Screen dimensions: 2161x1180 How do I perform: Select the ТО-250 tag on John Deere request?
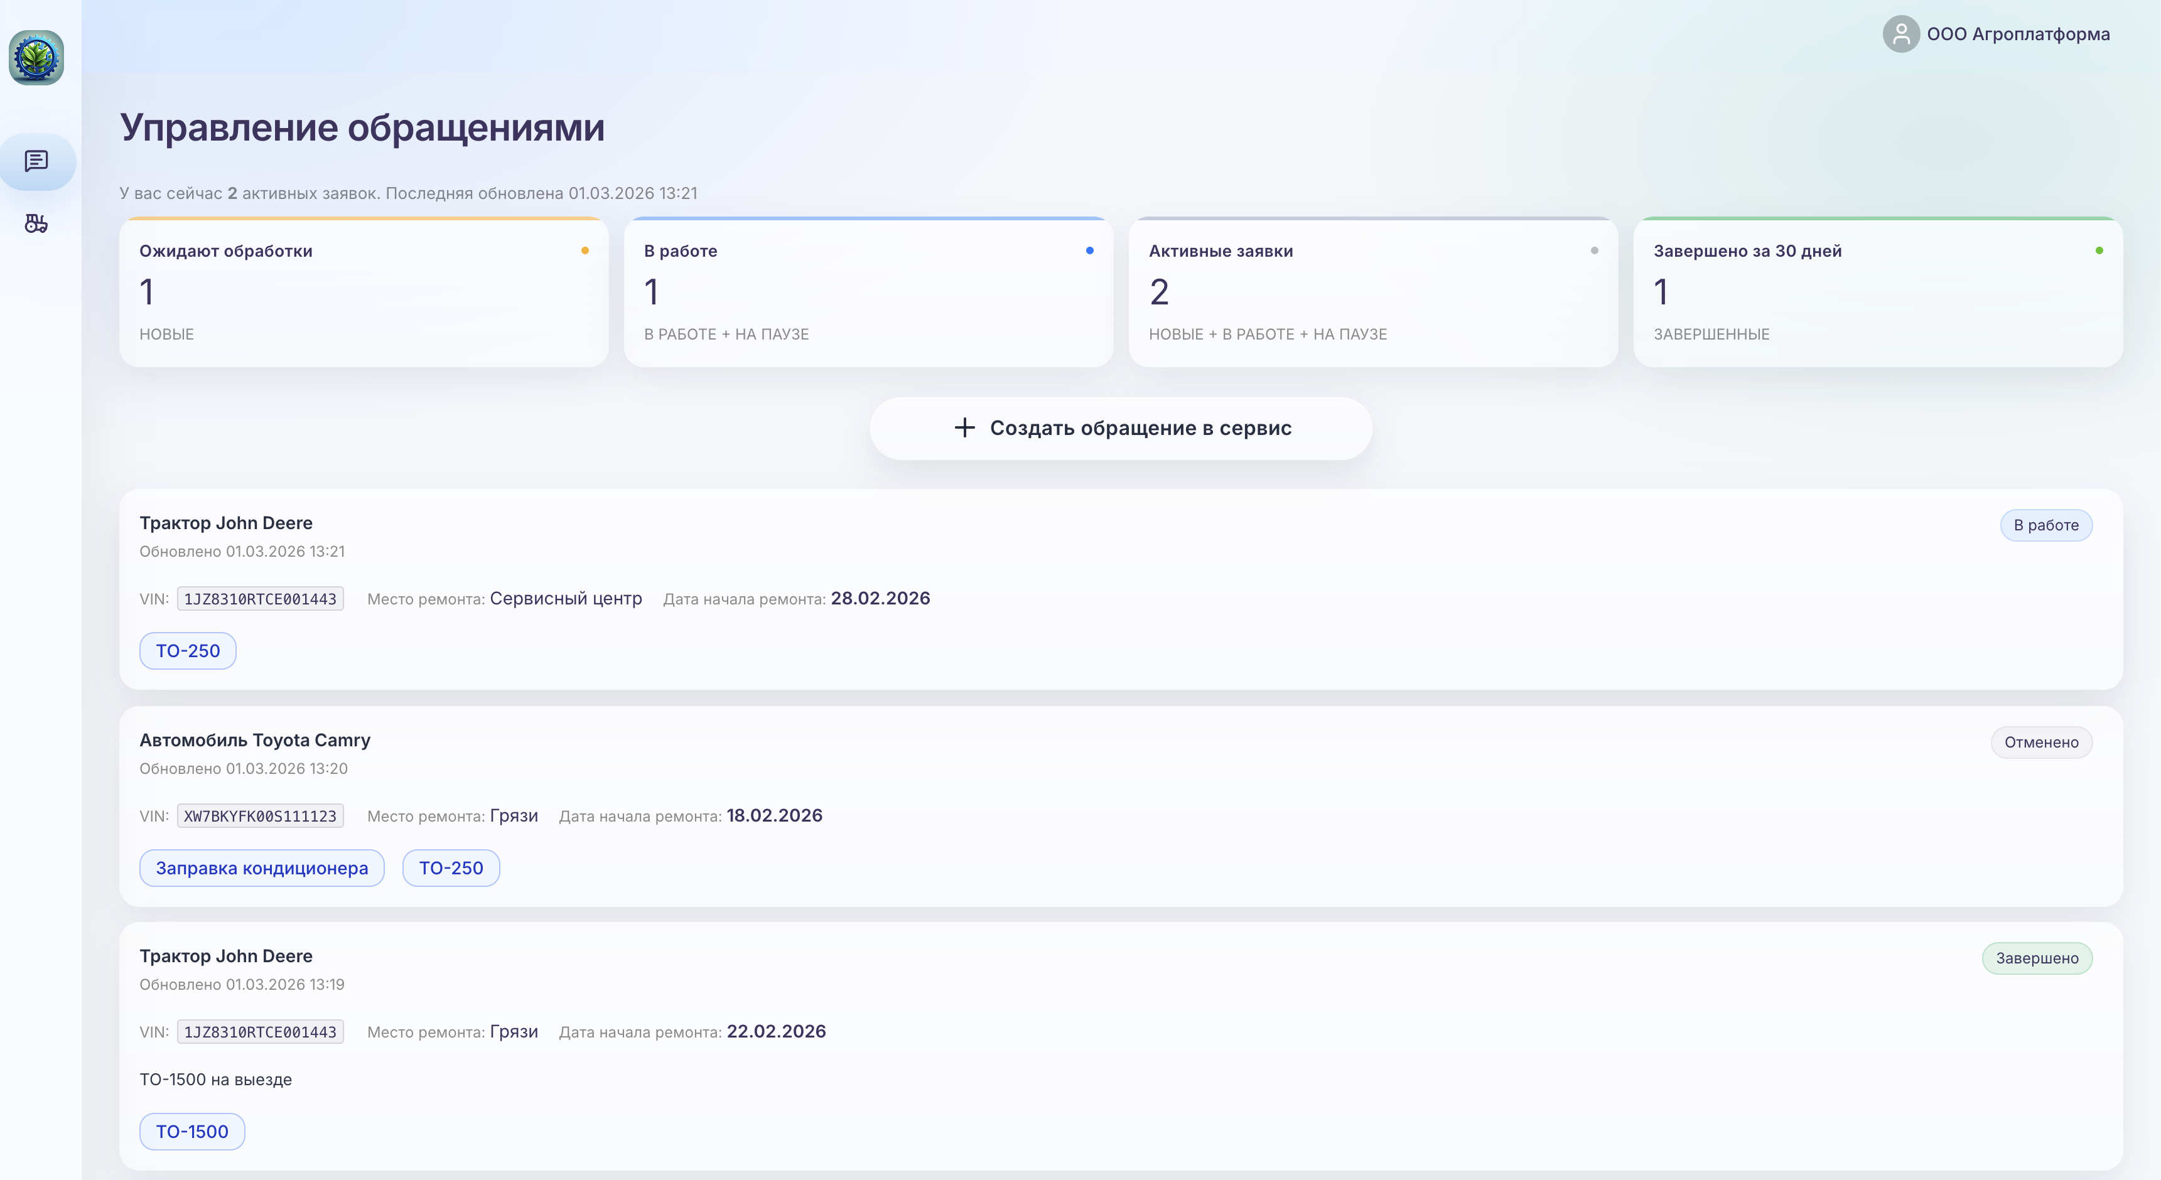pyautogui.click(x=187, y=650)
